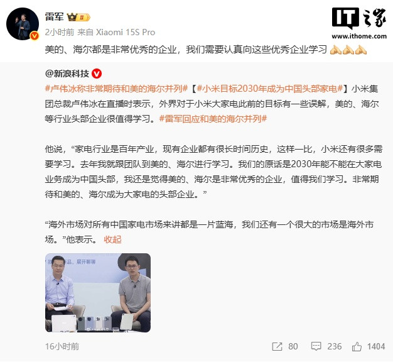Click the www.ithome.com watermark text

(x=359, y=36)
